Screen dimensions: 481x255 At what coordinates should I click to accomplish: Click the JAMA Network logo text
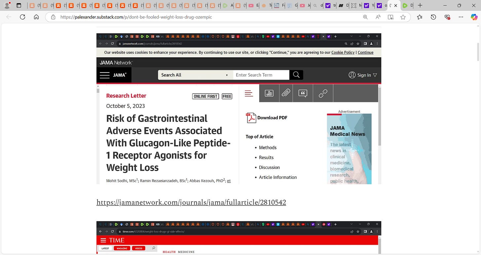coord(116,63)
